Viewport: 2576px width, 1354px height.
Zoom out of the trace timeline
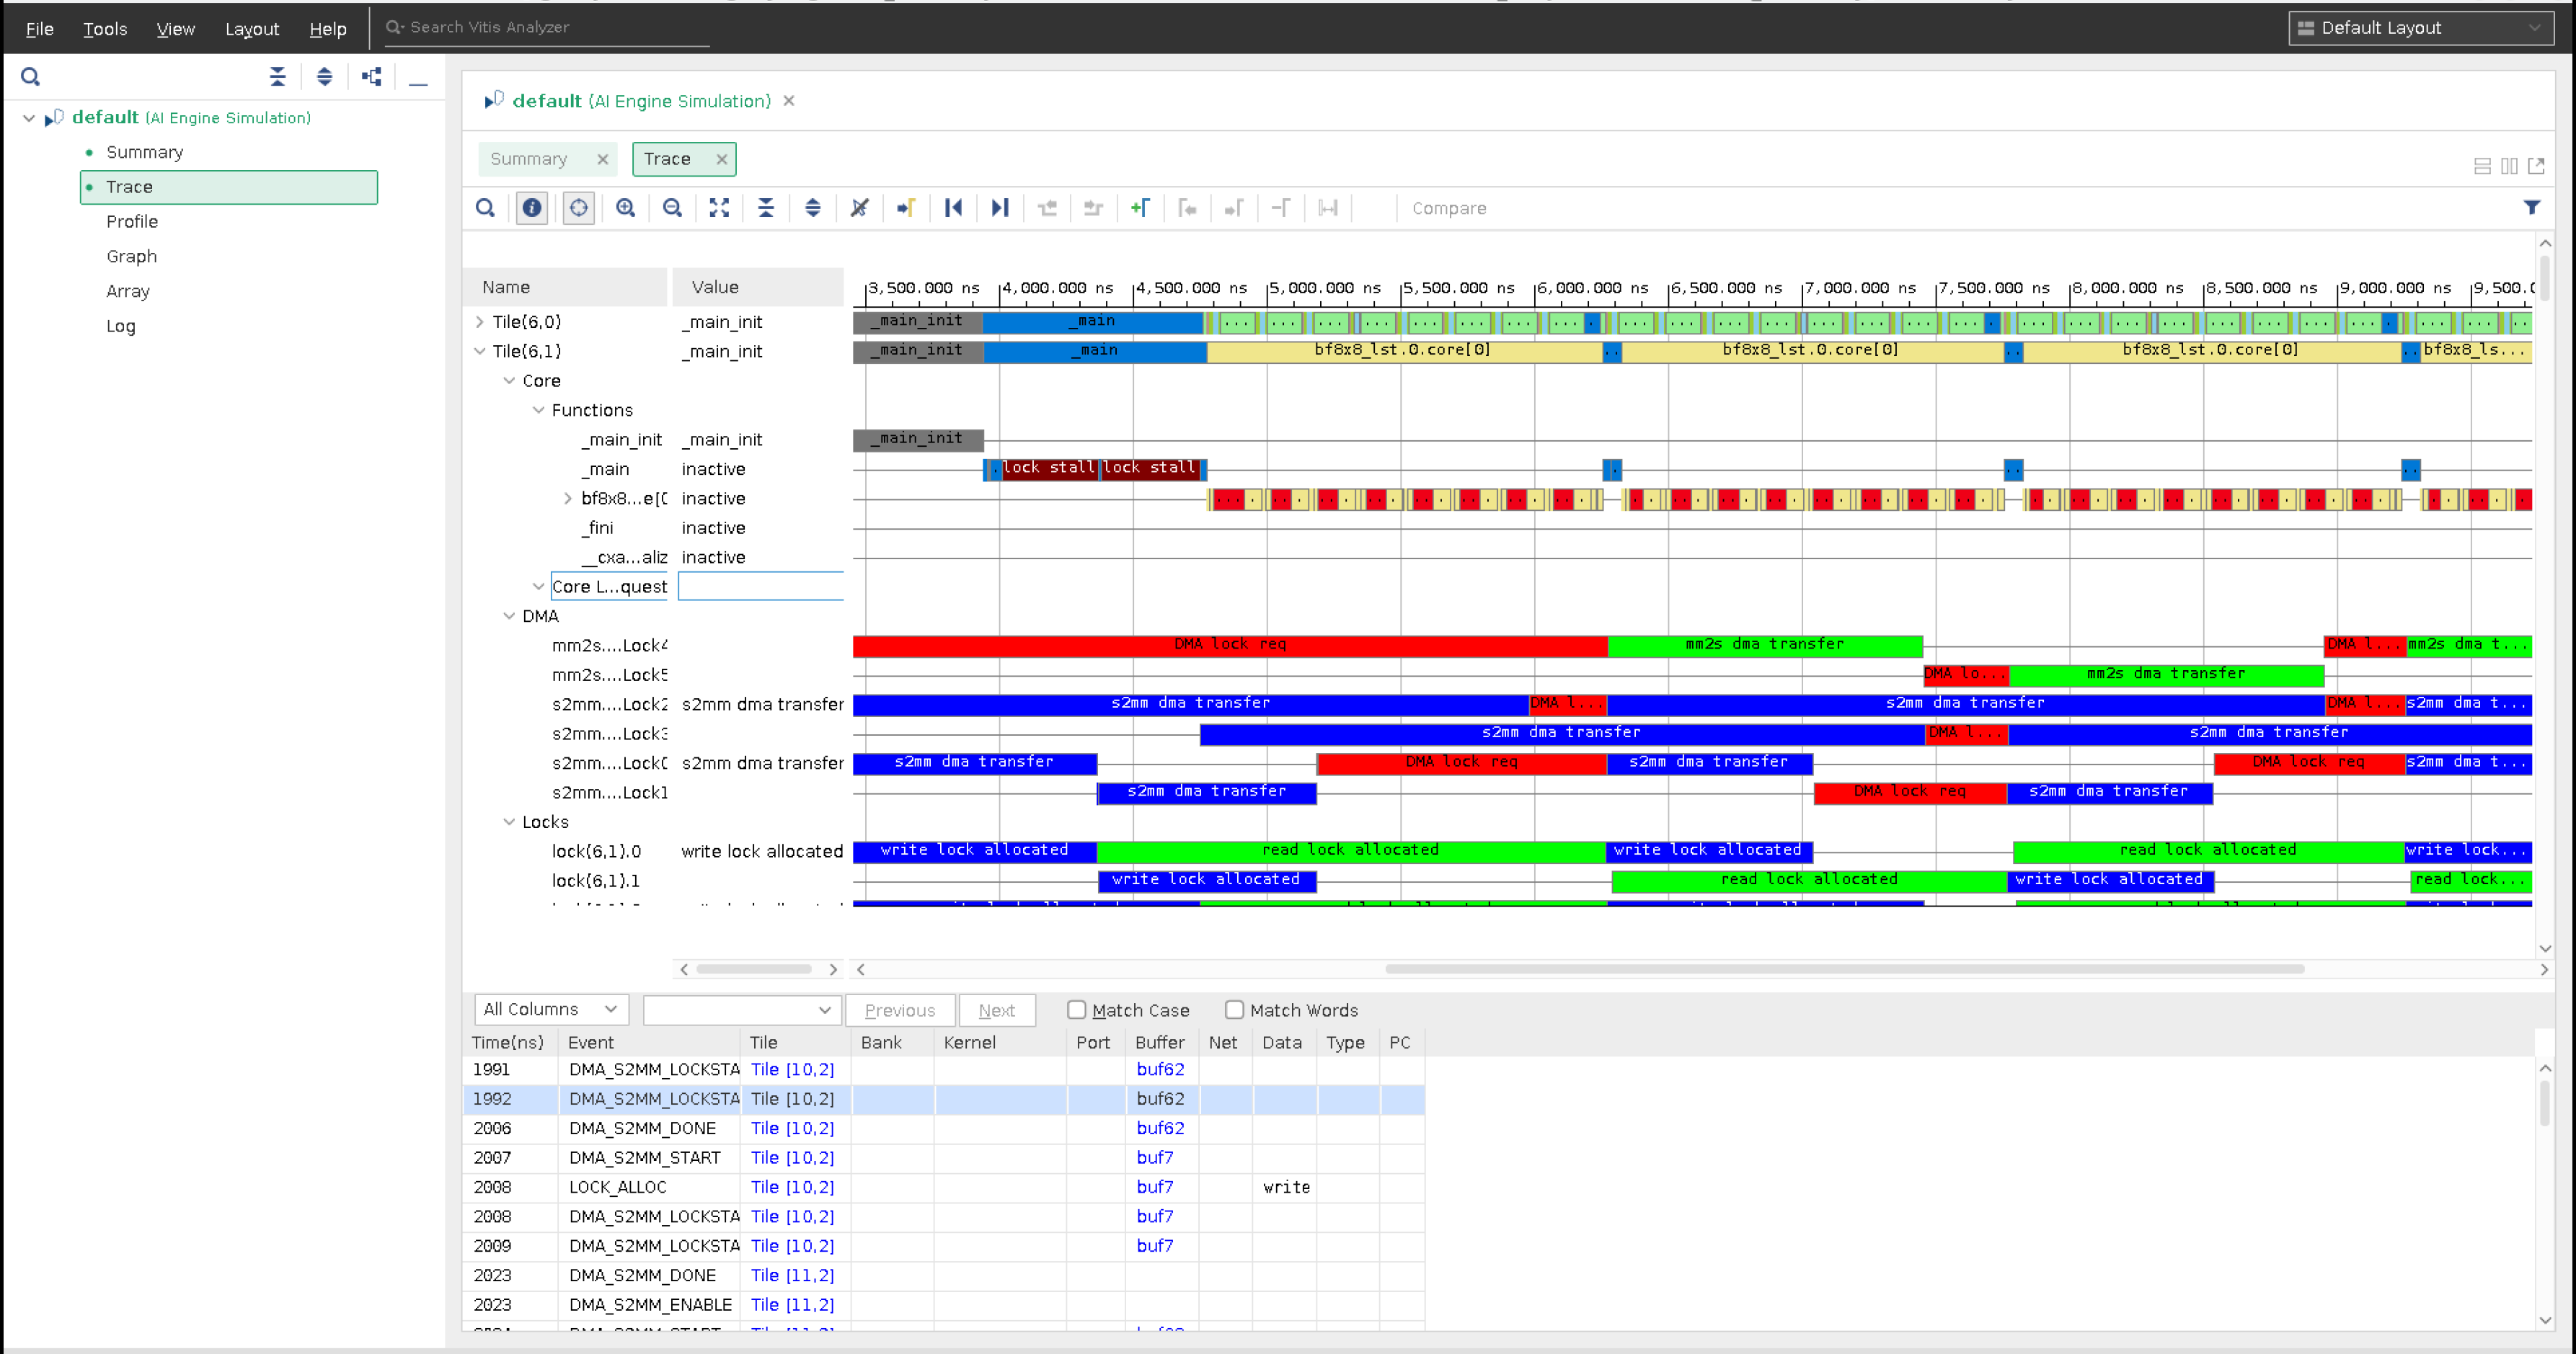[673, 208]
